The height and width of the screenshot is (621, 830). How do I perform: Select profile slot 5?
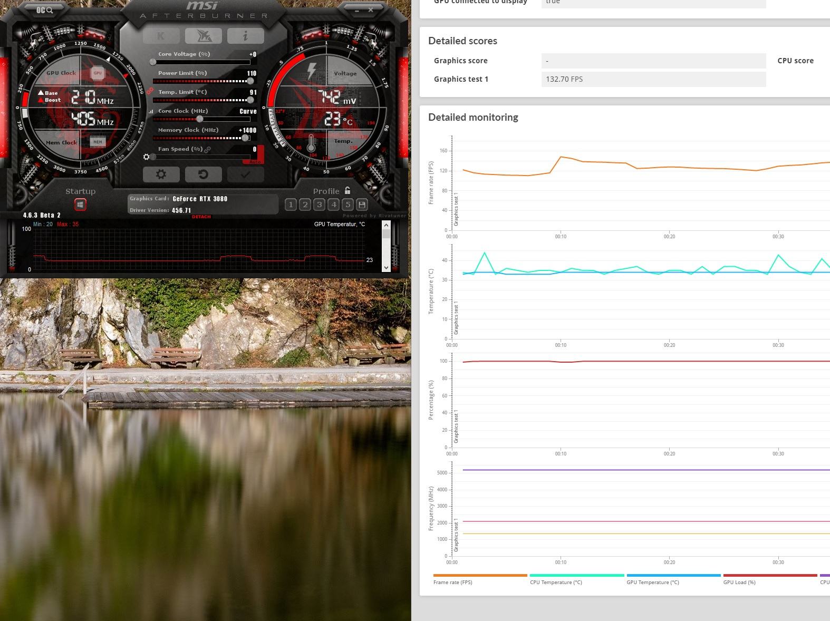tap(348, 205)
